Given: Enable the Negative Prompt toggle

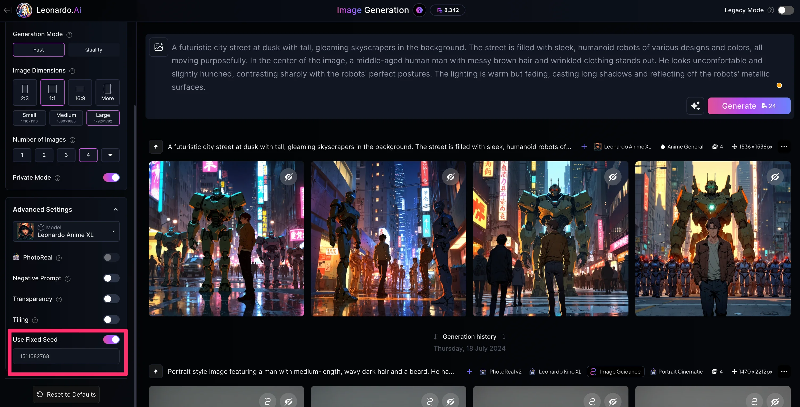Looking at the screenshot, I should [x=111, y=278].
